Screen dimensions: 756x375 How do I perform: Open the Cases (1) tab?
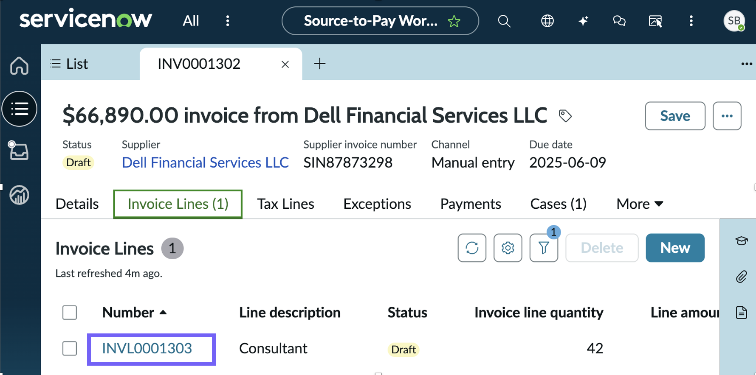pyautogui.click(x=558, y=204)
